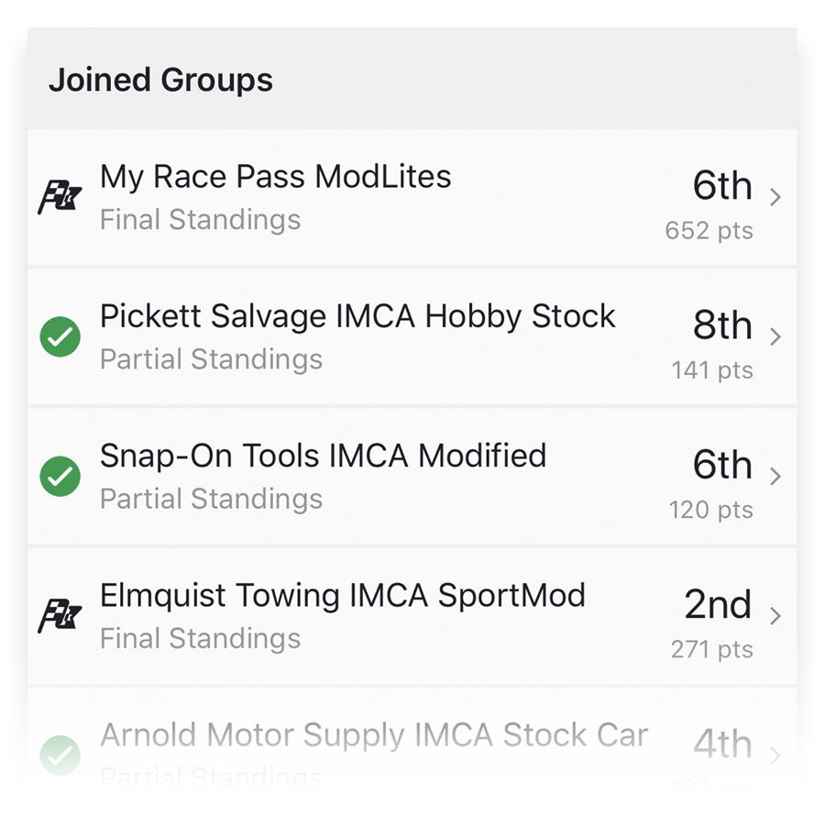The width and height of the screenshot is (825, 825).
Task: Open Pickett Salvage IMCA Hobby Stock group
Action: tap(412, 337)
